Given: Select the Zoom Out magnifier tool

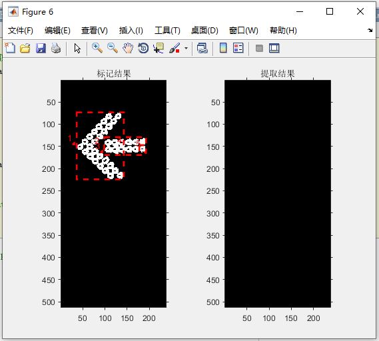Looking at the screenshot, I should [113, 48].
